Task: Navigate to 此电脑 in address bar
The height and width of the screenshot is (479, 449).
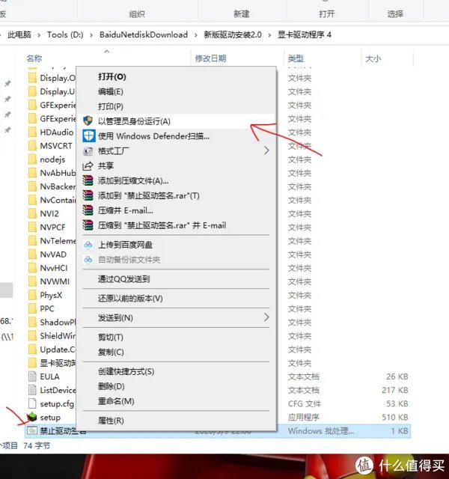Action: (x=19, y=34)
